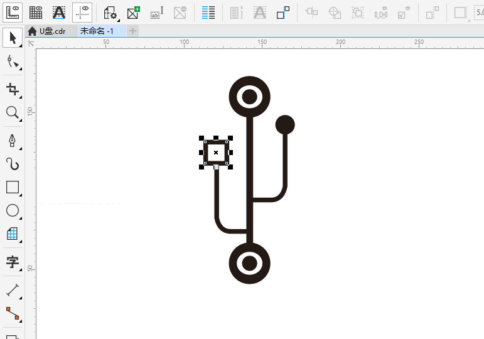
Task: Toggle the baseline grid button
Action: (59, 13)
